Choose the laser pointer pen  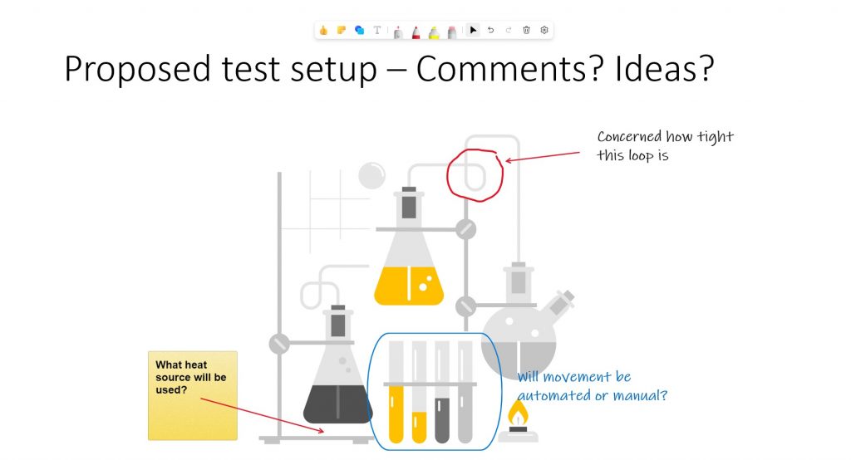pyautogui.click(x=398, y=32)
